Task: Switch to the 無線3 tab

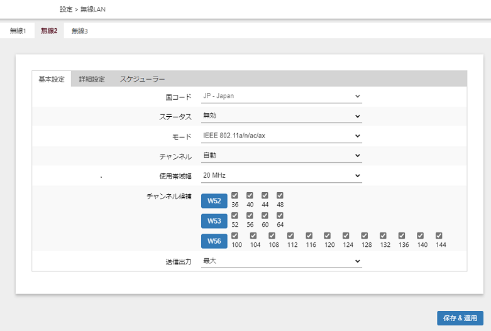Action: point(79,31)
